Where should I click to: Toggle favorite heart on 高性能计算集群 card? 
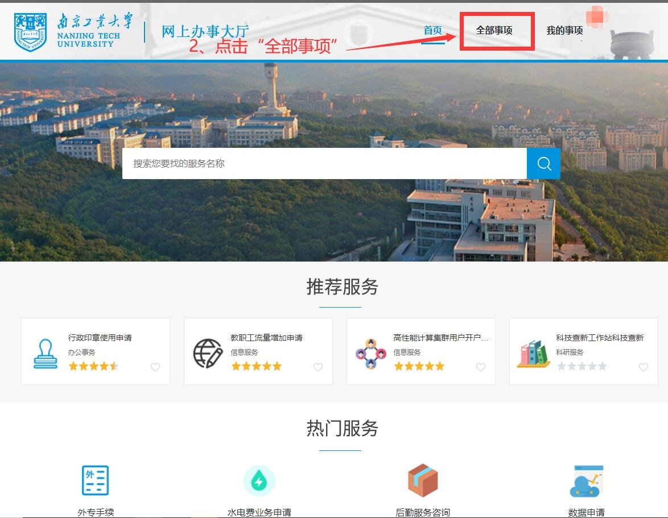pos(481,367)
